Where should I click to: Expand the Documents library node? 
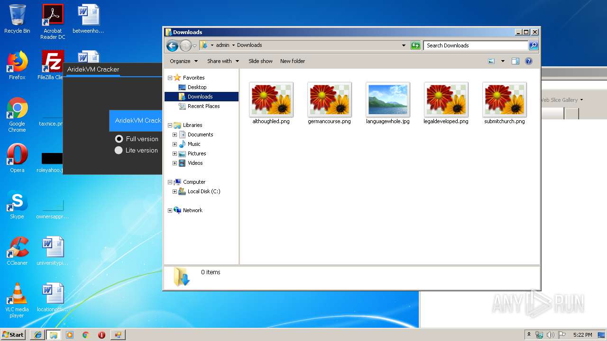point(175,135)
